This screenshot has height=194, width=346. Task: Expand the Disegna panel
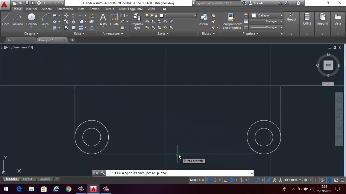pyautogui.click(x=31, y=34)
